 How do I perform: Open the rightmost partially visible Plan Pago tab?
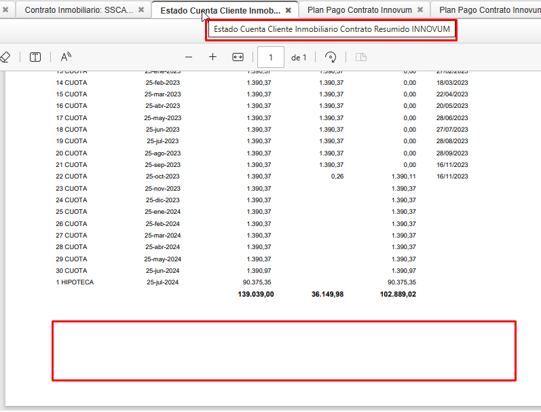[x=489, y=10]
